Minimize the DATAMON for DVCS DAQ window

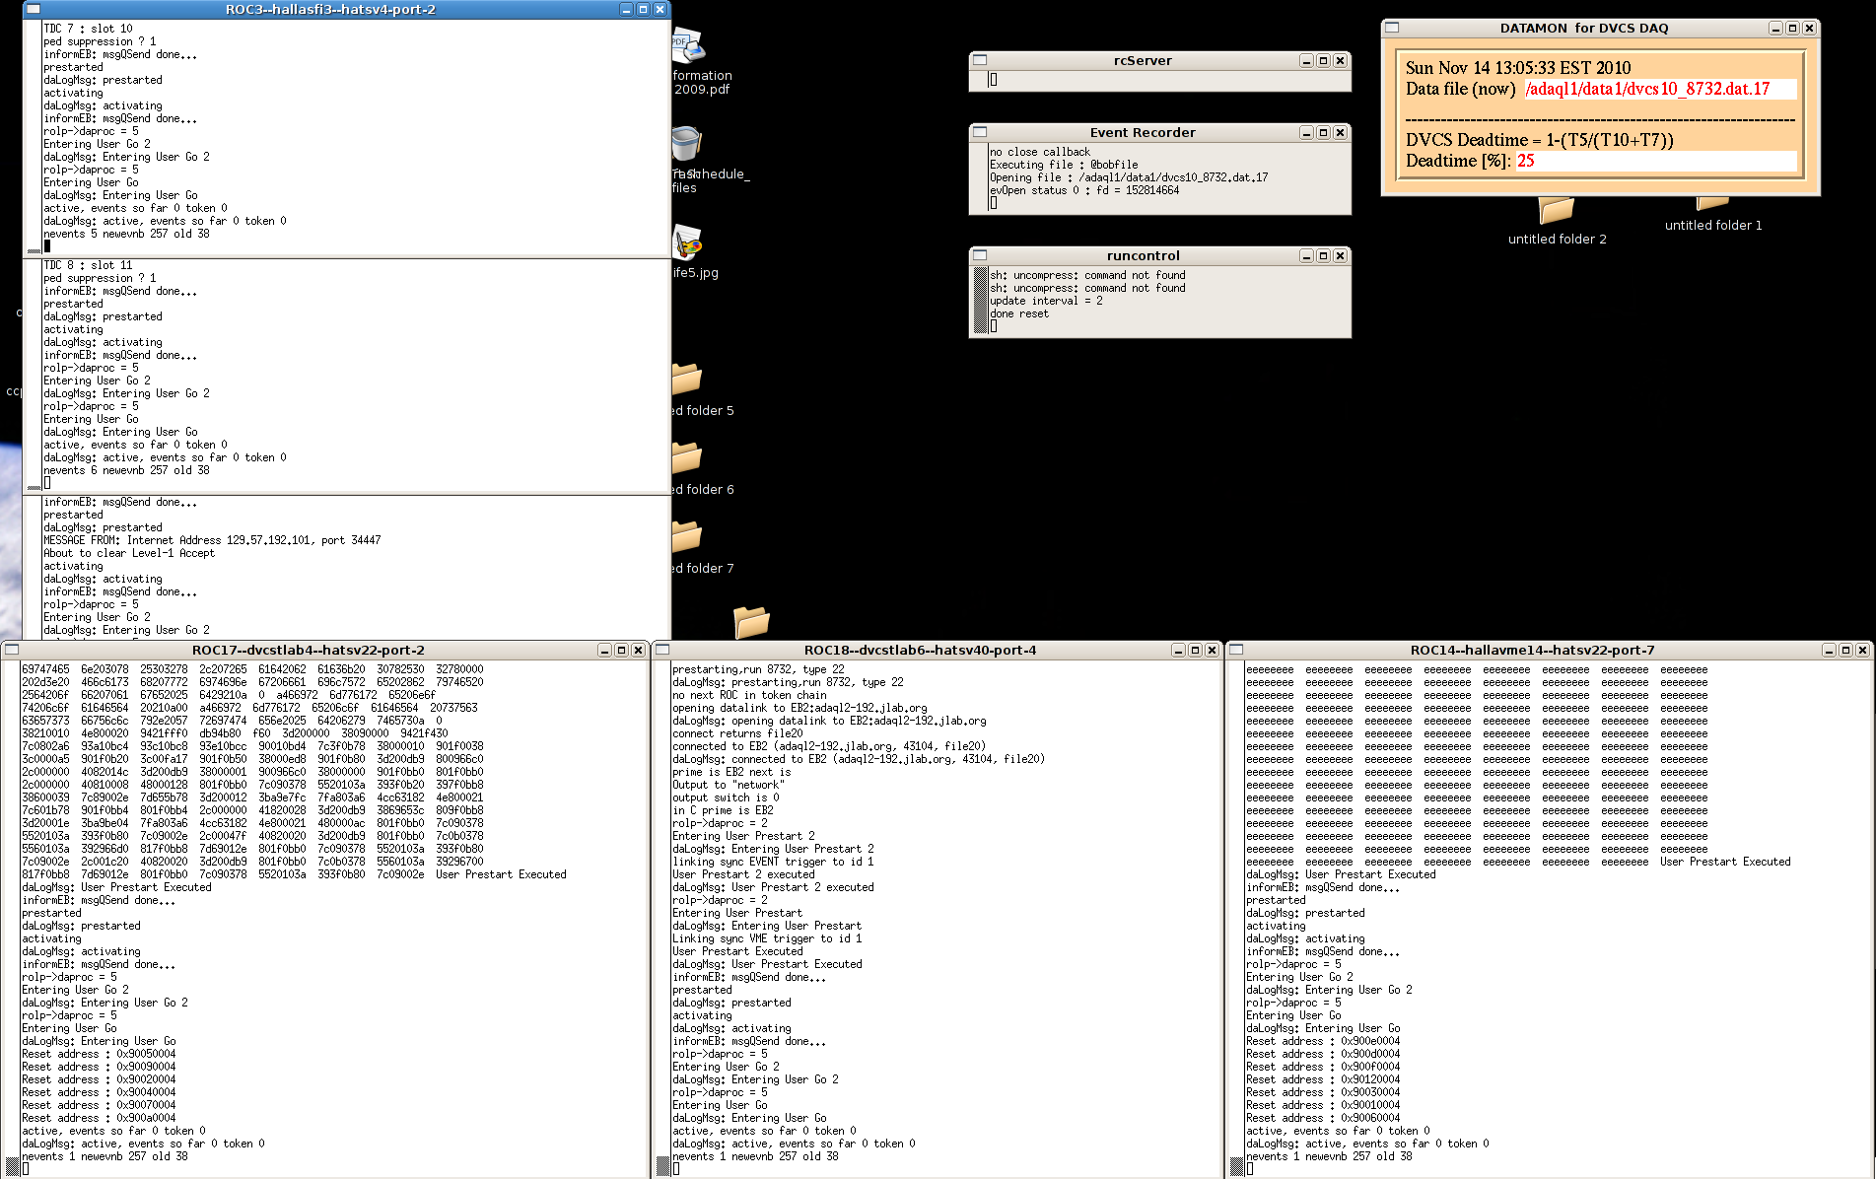1775,29
